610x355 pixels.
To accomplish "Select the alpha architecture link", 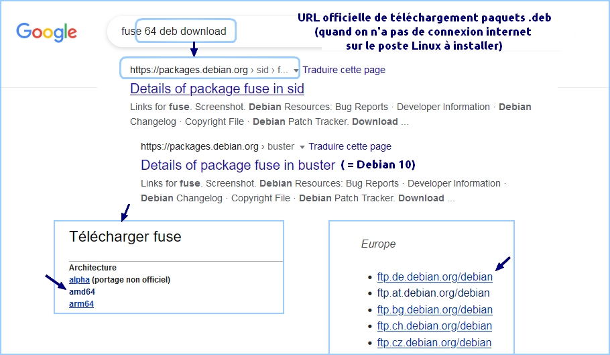I will [79, 280].
